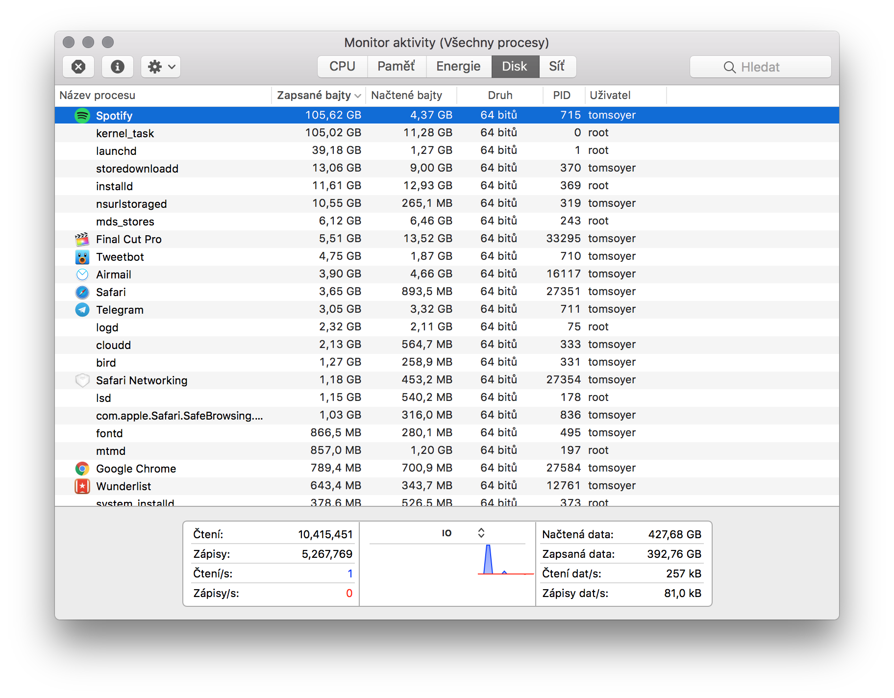Minimize the Monitor aktivity window
The height and width of the screenshot is (698, 894).
88,42
